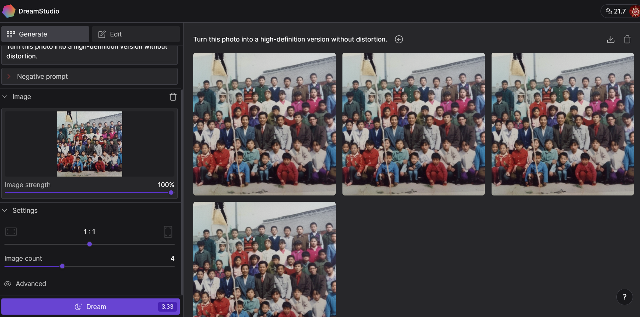The image size is (640, 317).
Task: Switch to the Edit tab
Action: (x=136, y=34)
